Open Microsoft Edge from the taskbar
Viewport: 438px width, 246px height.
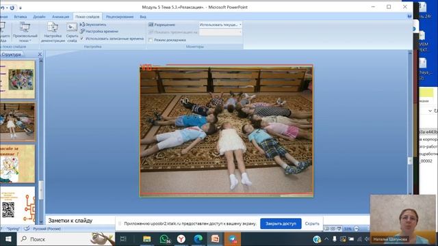198,239
